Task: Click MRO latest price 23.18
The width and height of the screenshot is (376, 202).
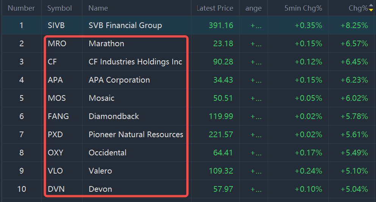Action: [223, 44]
